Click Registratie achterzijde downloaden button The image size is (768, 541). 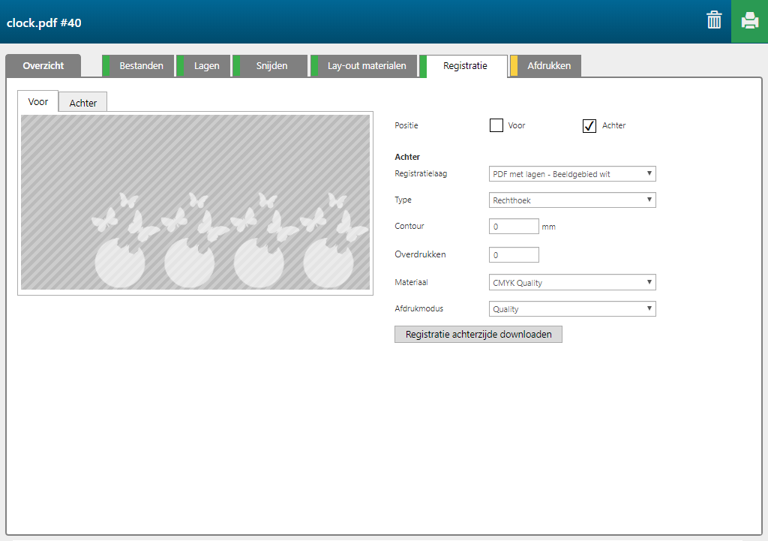[478, 335]
